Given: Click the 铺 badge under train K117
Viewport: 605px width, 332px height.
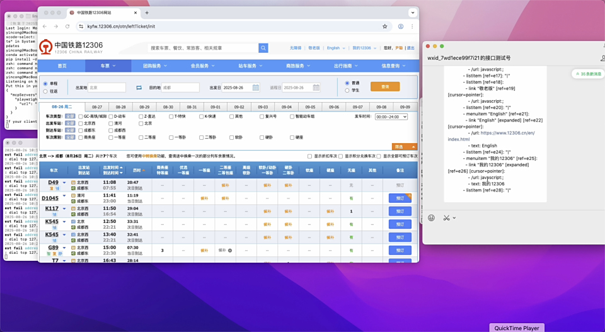Looking at the screenshot, I should (x=54, y=214).
